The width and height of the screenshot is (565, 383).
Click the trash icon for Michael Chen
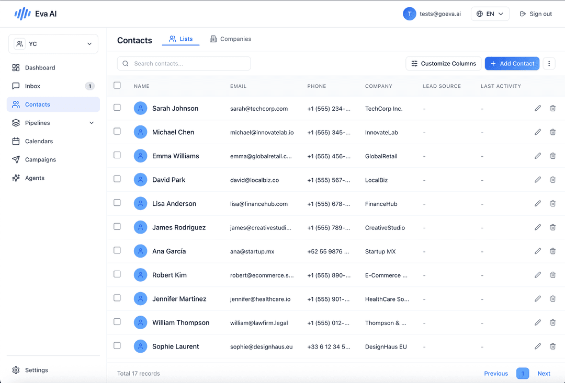[x=552, y=132]
